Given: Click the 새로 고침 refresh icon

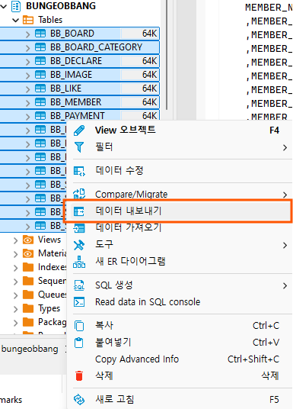Looking at the screenshot, I should pyautogui.click(x=79, y=399).
